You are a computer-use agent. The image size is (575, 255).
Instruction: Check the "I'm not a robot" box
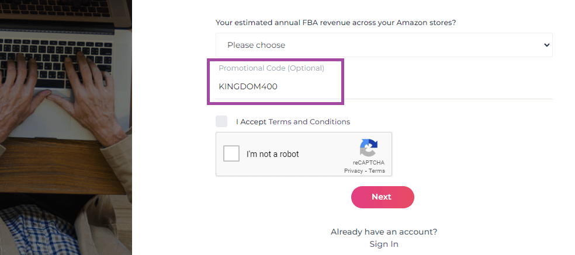pos(231,153)
